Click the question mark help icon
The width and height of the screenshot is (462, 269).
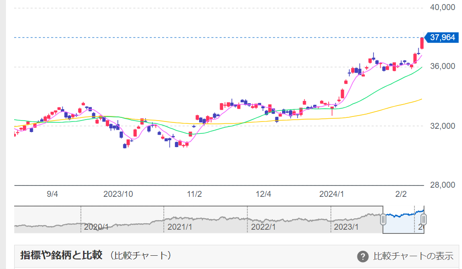pos(363,257)
